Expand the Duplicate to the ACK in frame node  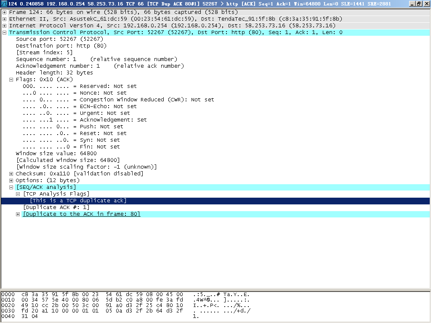pyautogui.click(x=18, y=214)
